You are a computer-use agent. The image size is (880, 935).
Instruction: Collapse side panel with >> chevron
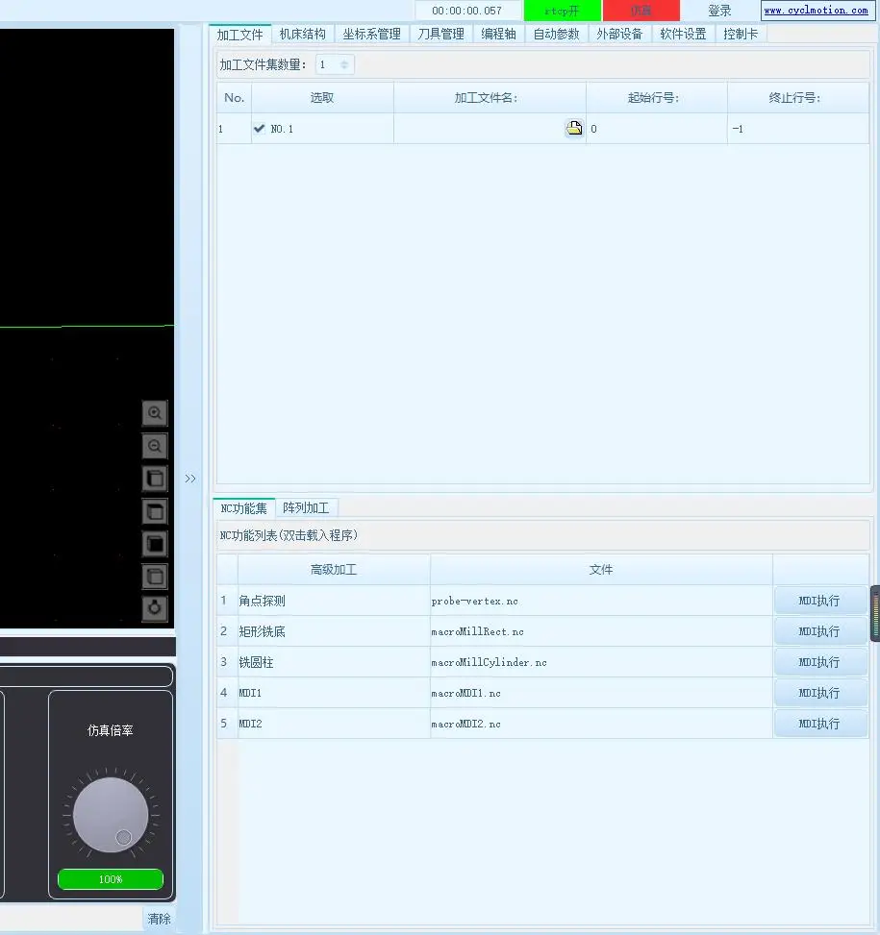pos(190,479)
